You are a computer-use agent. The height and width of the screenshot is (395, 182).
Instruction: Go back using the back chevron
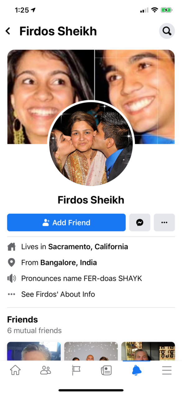[8, 31]
